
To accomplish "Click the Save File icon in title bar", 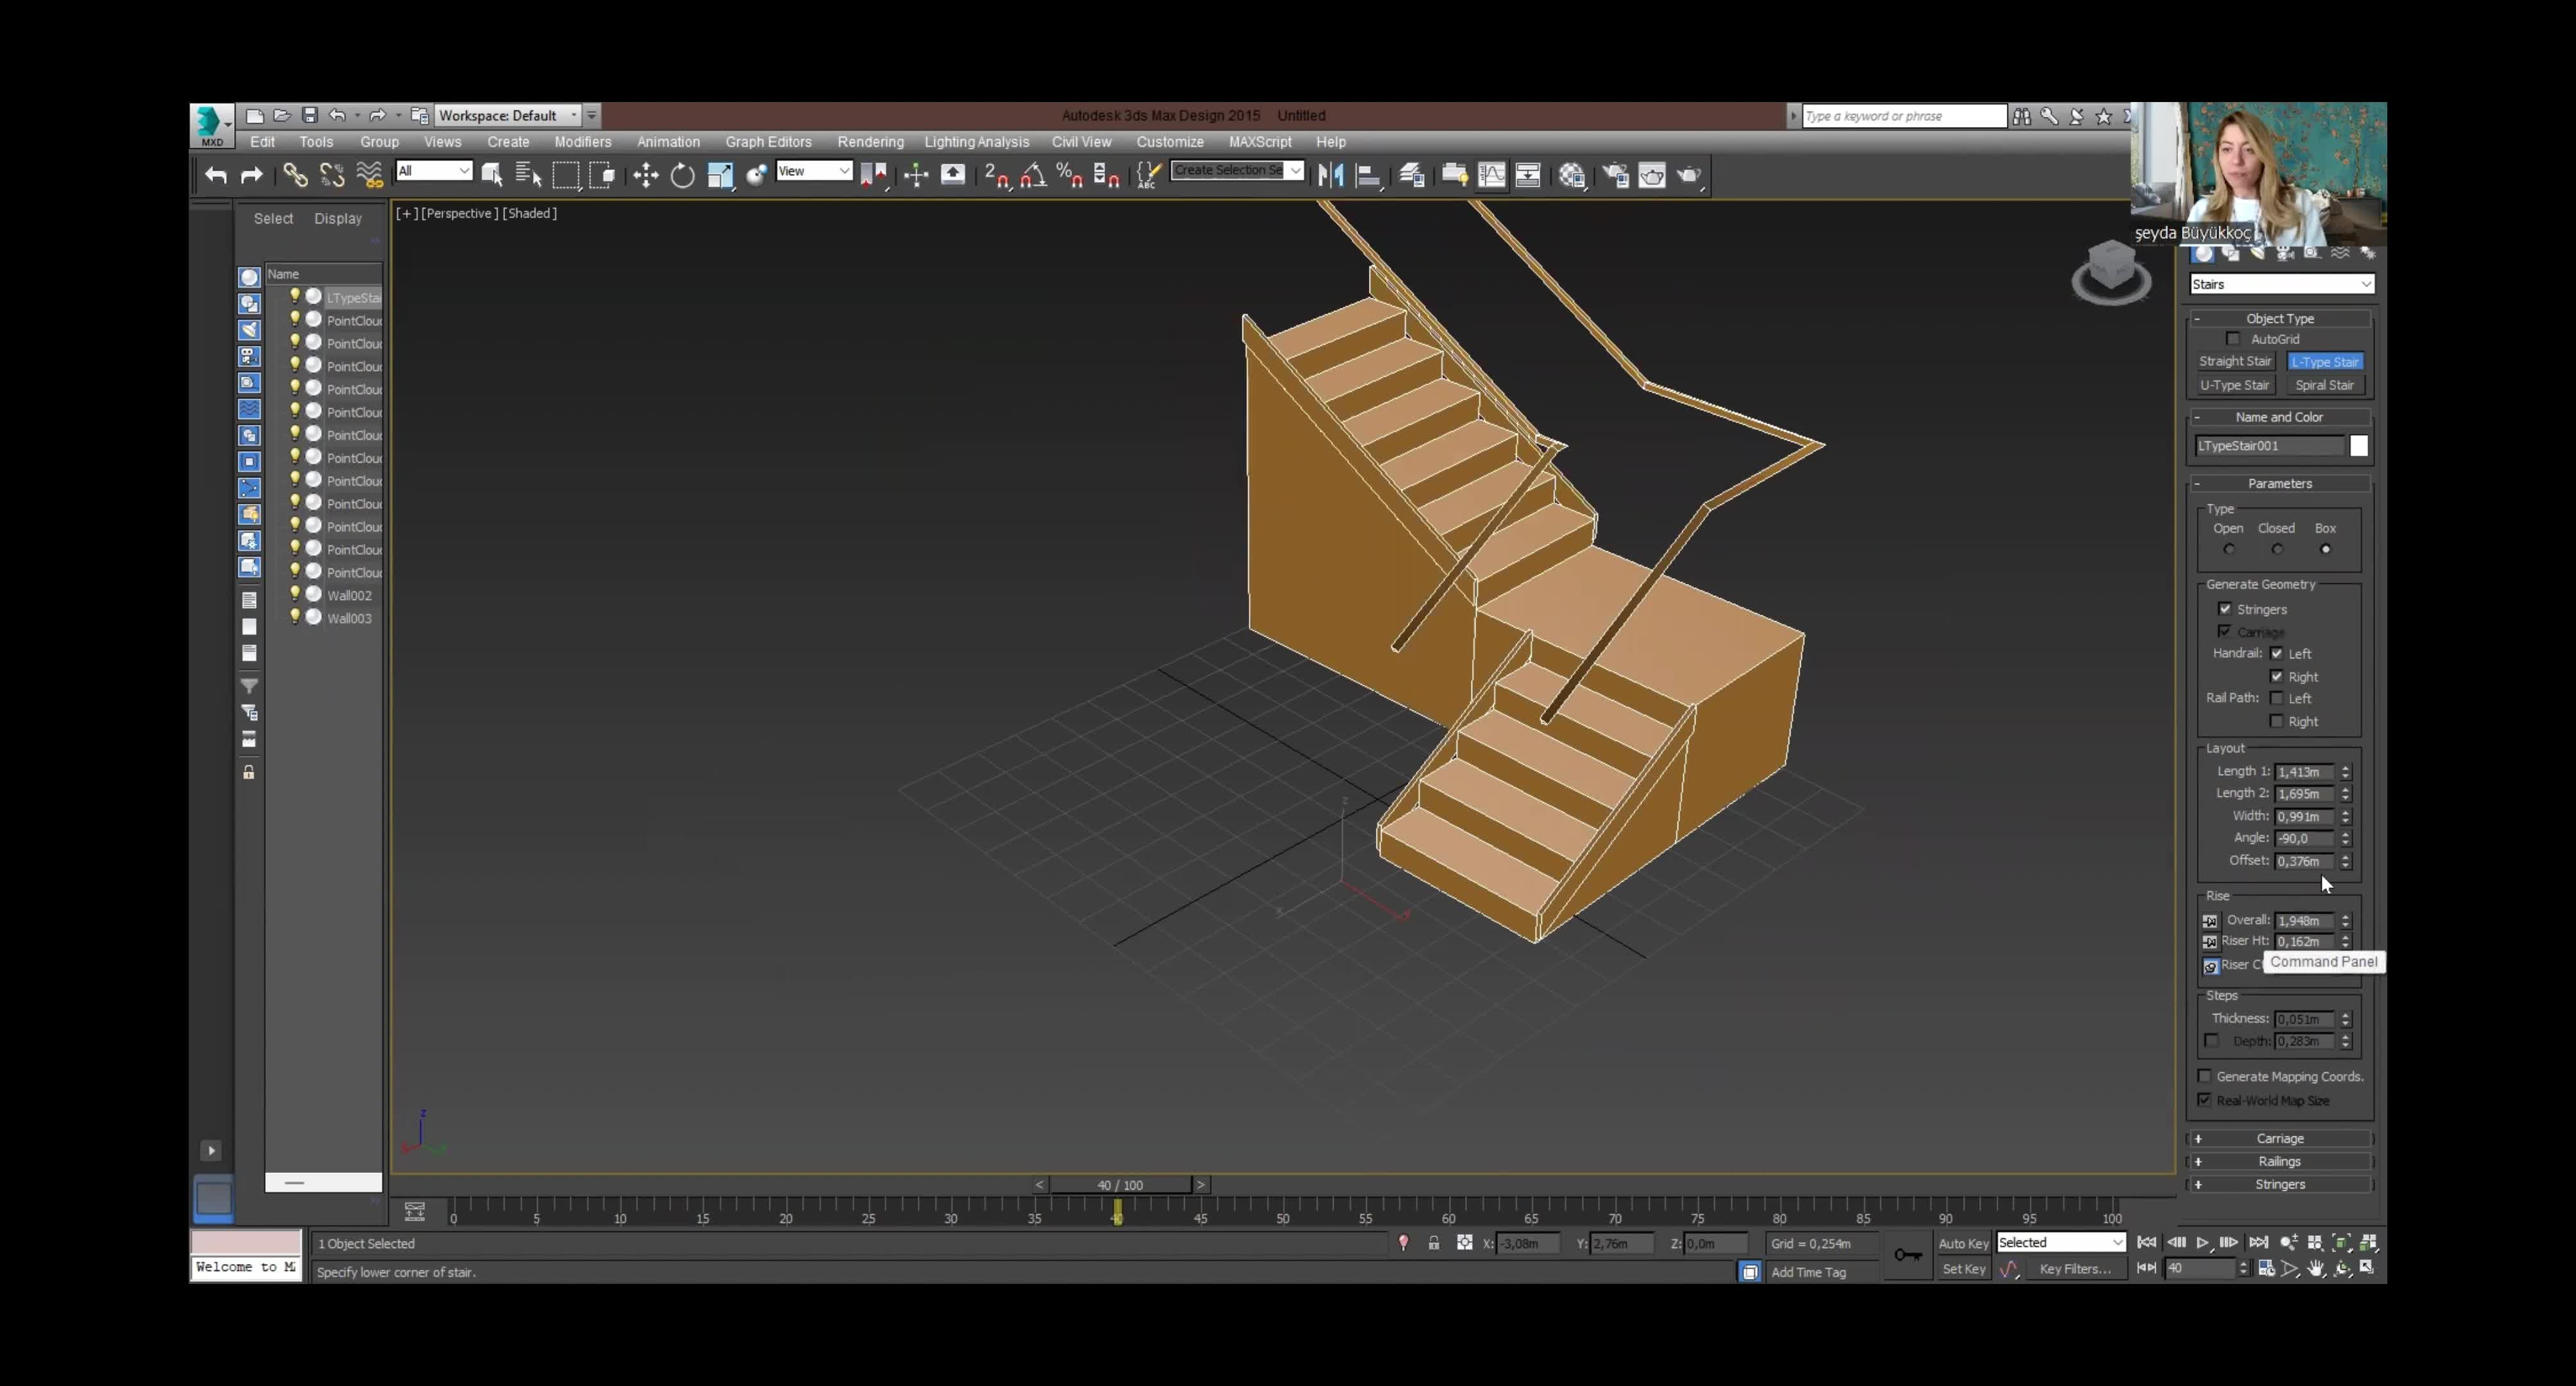I will coord(310,115).
